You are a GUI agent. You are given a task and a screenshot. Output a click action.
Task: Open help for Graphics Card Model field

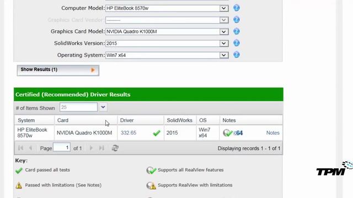point(237,31)
